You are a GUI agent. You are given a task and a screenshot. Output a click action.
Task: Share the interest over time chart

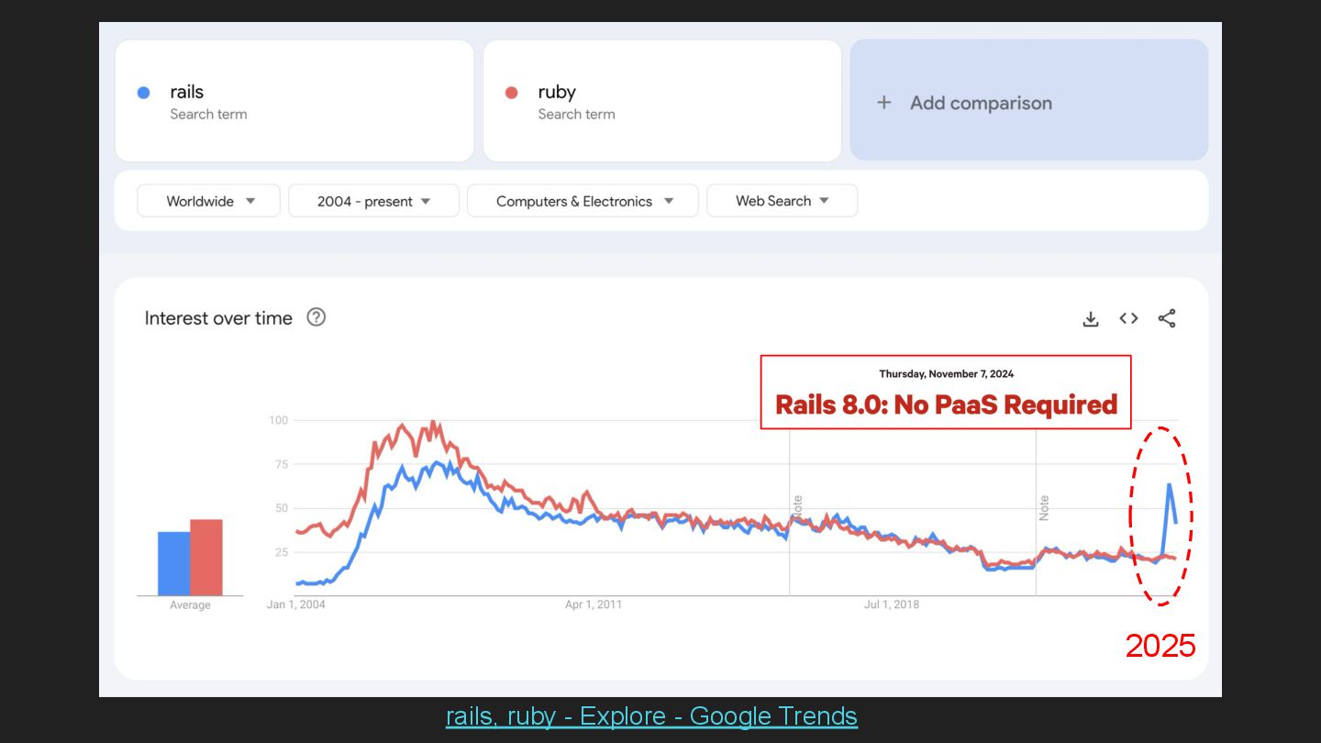(1167, 318)
